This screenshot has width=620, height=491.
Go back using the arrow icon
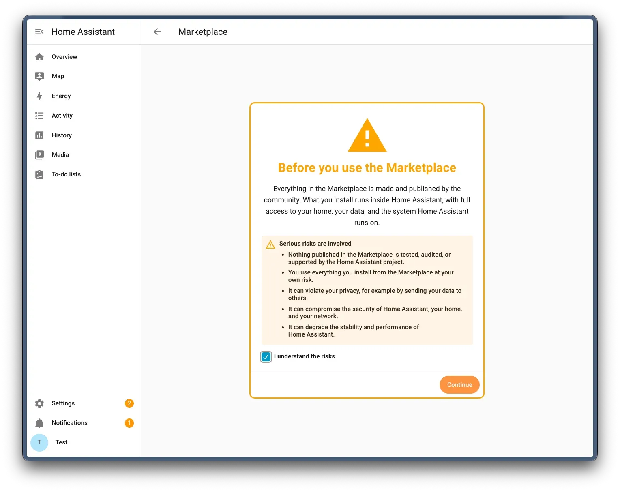click(x=157, y=32)
